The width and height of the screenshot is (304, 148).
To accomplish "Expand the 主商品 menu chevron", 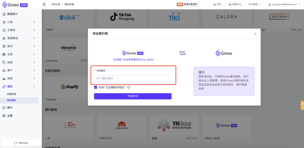I will tap(34, 30).
